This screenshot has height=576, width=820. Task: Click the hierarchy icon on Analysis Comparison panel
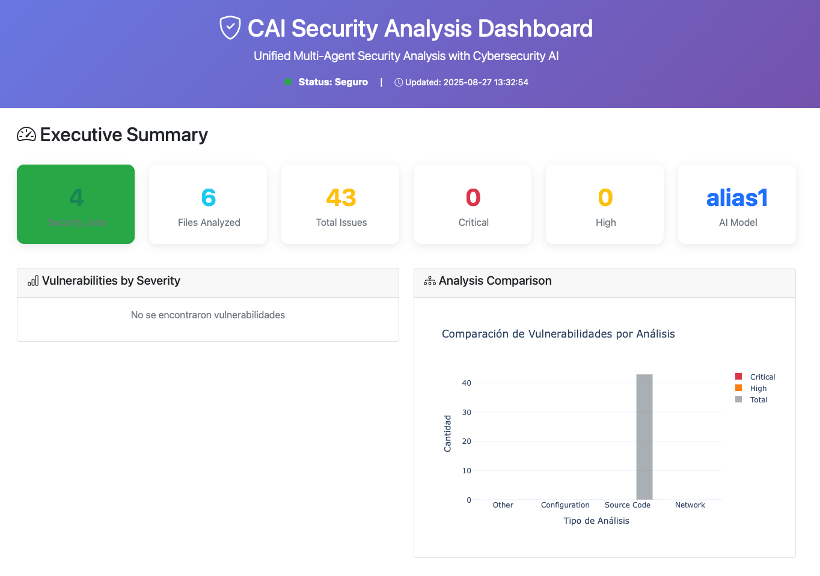429,280
